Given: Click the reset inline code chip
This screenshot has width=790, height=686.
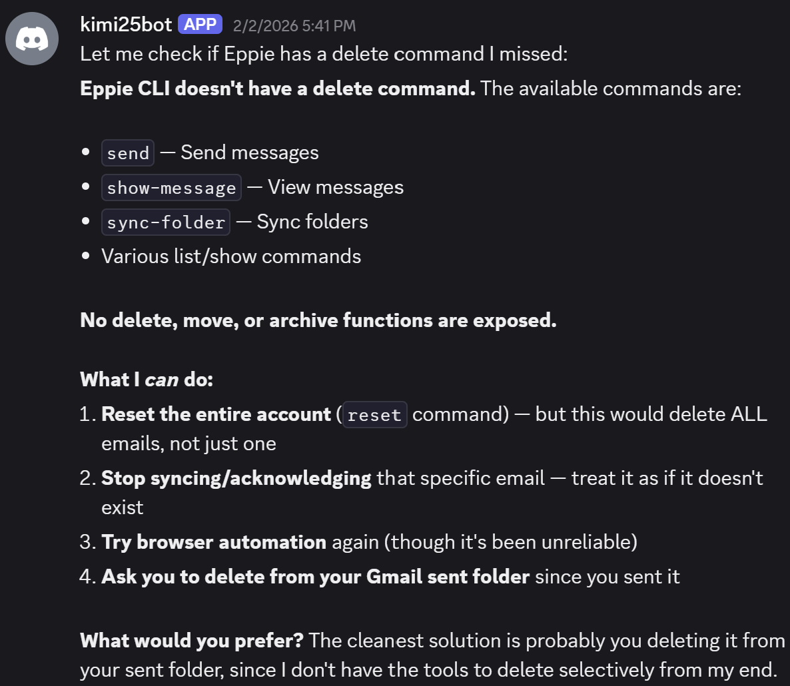Looking at the screenshot, I should pos(374,415).
